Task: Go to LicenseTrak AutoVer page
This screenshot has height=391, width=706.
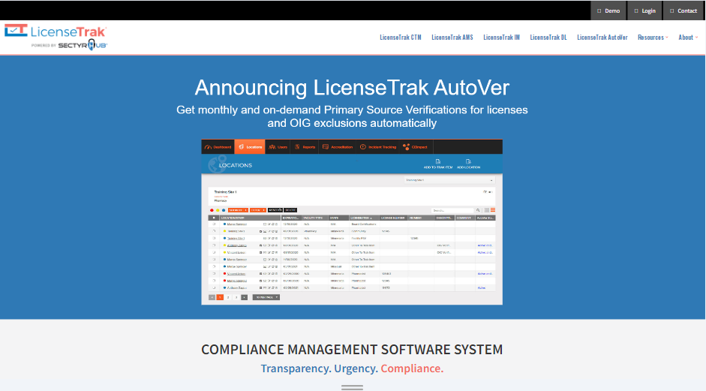Action: click(602, 38)
